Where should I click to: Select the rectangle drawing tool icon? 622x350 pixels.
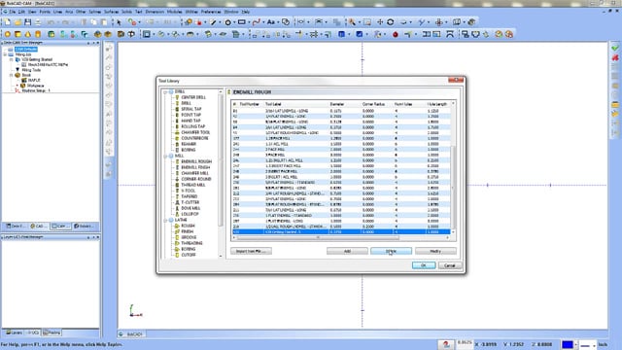241,22
